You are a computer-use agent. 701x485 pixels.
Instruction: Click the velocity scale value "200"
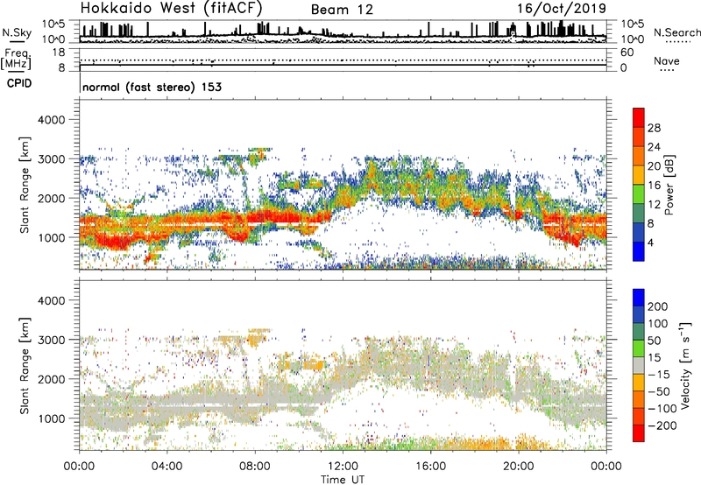[x=658, y=306]
